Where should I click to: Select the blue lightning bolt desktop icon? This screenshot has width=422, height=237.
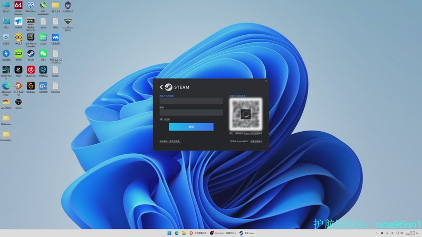tap(6, 54)
